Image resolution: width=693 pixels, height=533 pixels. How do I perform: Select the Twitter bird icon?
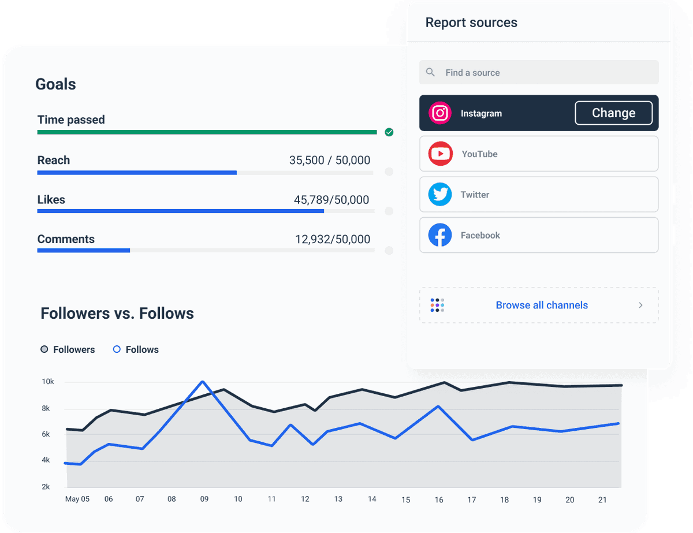point(440,194)
